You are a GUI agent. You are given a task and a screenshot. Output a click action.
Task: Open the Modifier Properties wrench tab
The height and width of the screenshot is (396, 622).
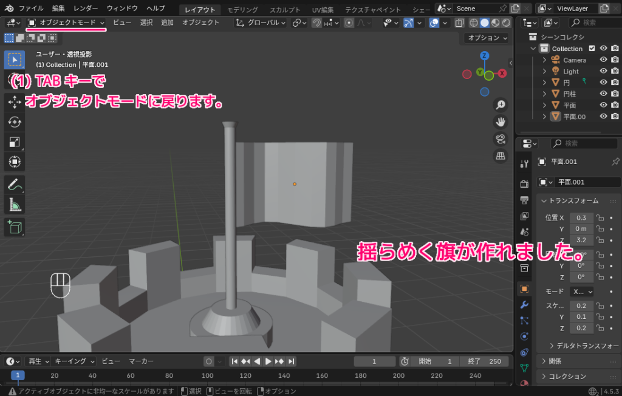tap(524, 305)
